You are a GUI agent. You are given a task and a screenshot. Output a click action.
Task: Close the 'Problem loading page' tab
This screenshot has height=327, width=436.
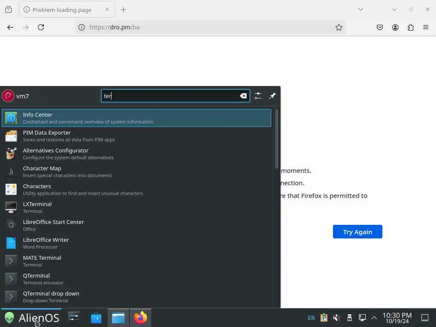coord(107,9)
